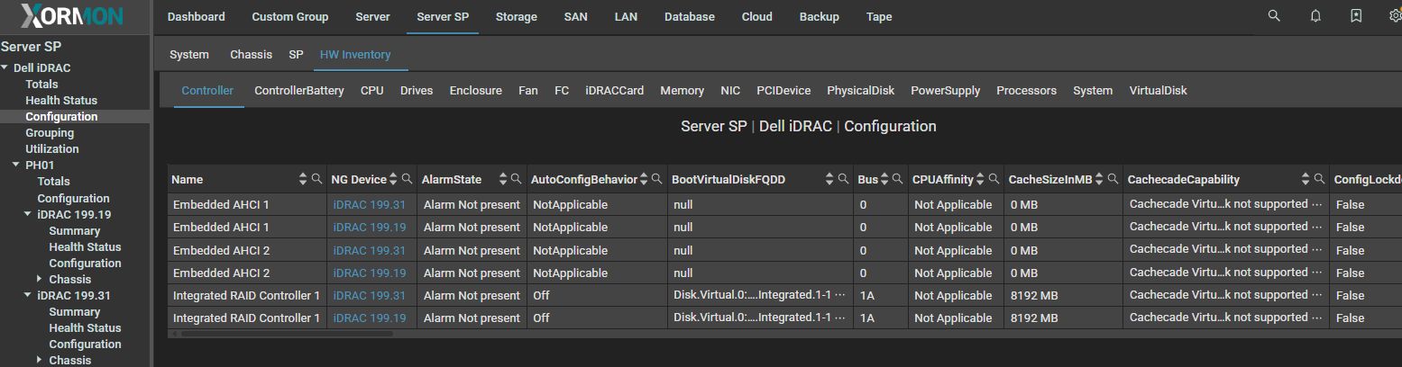Select Health Status under Dell iDRAC
Screen dimensions: 1402x367
61,100
